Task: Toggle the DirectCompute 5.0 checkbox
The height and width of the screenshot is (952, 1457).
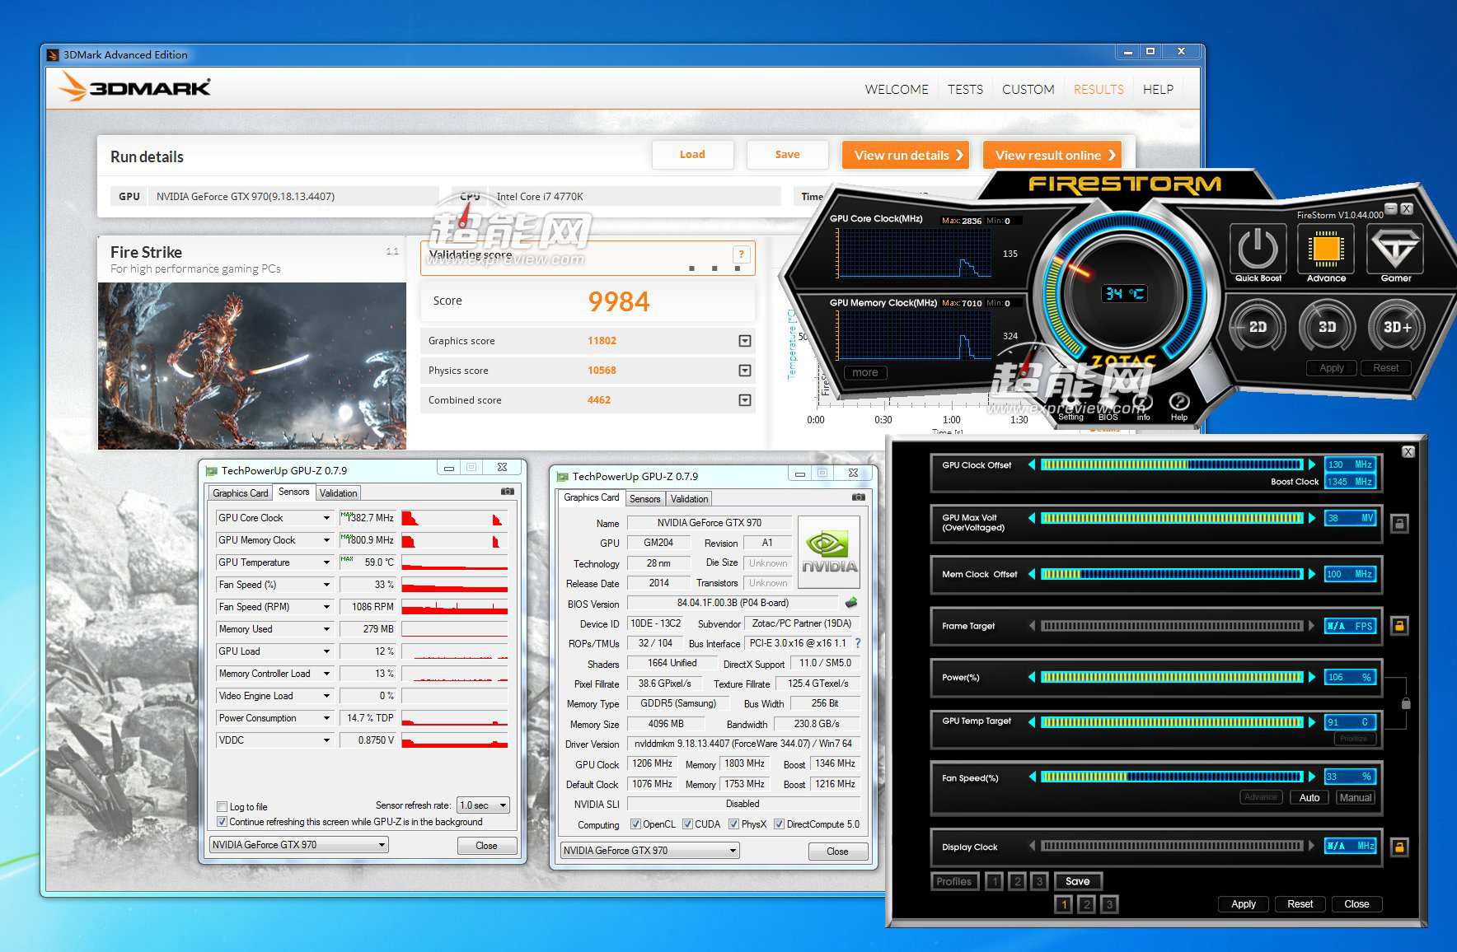Action: click(x=779, y=824)
